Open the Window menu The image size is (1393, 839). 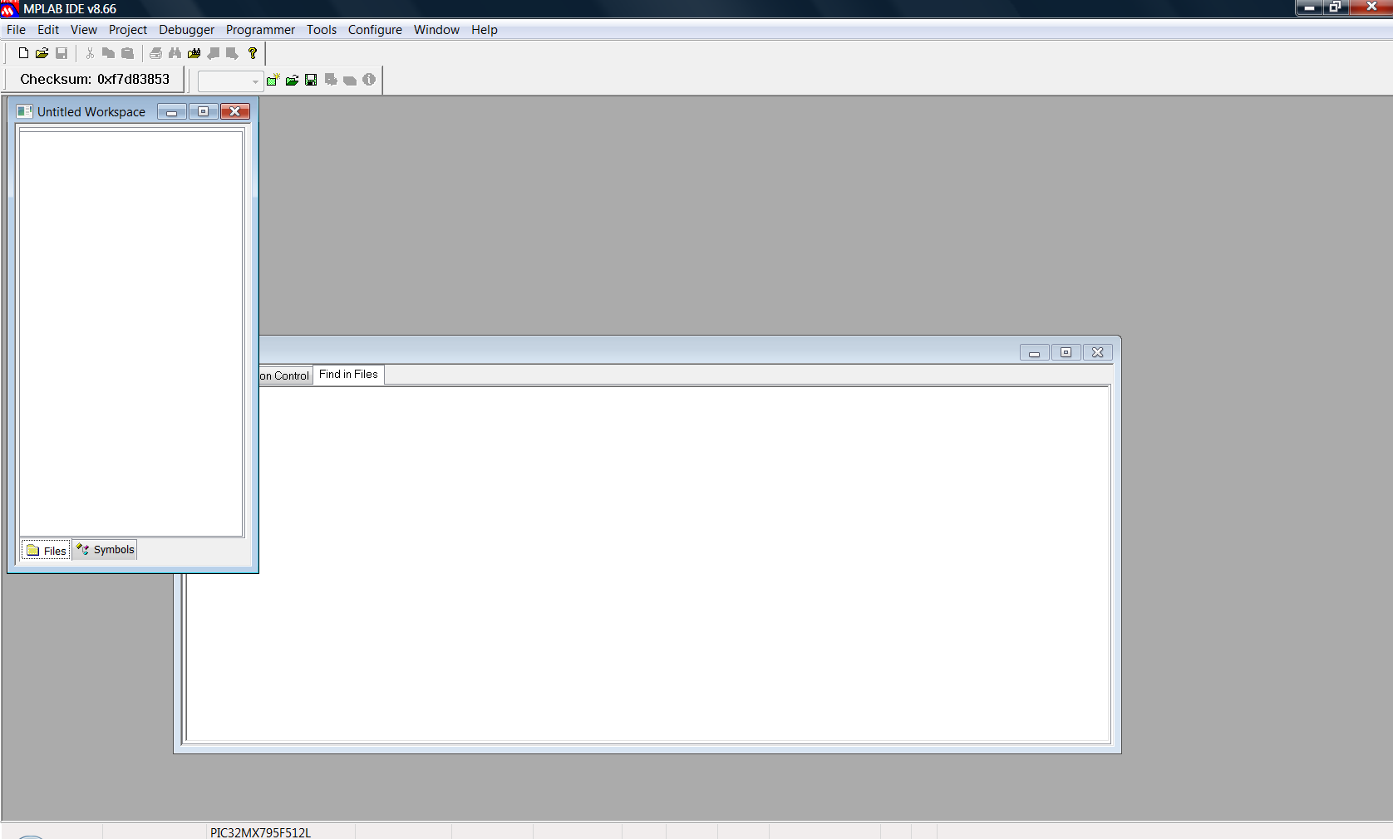click(436, 30)
